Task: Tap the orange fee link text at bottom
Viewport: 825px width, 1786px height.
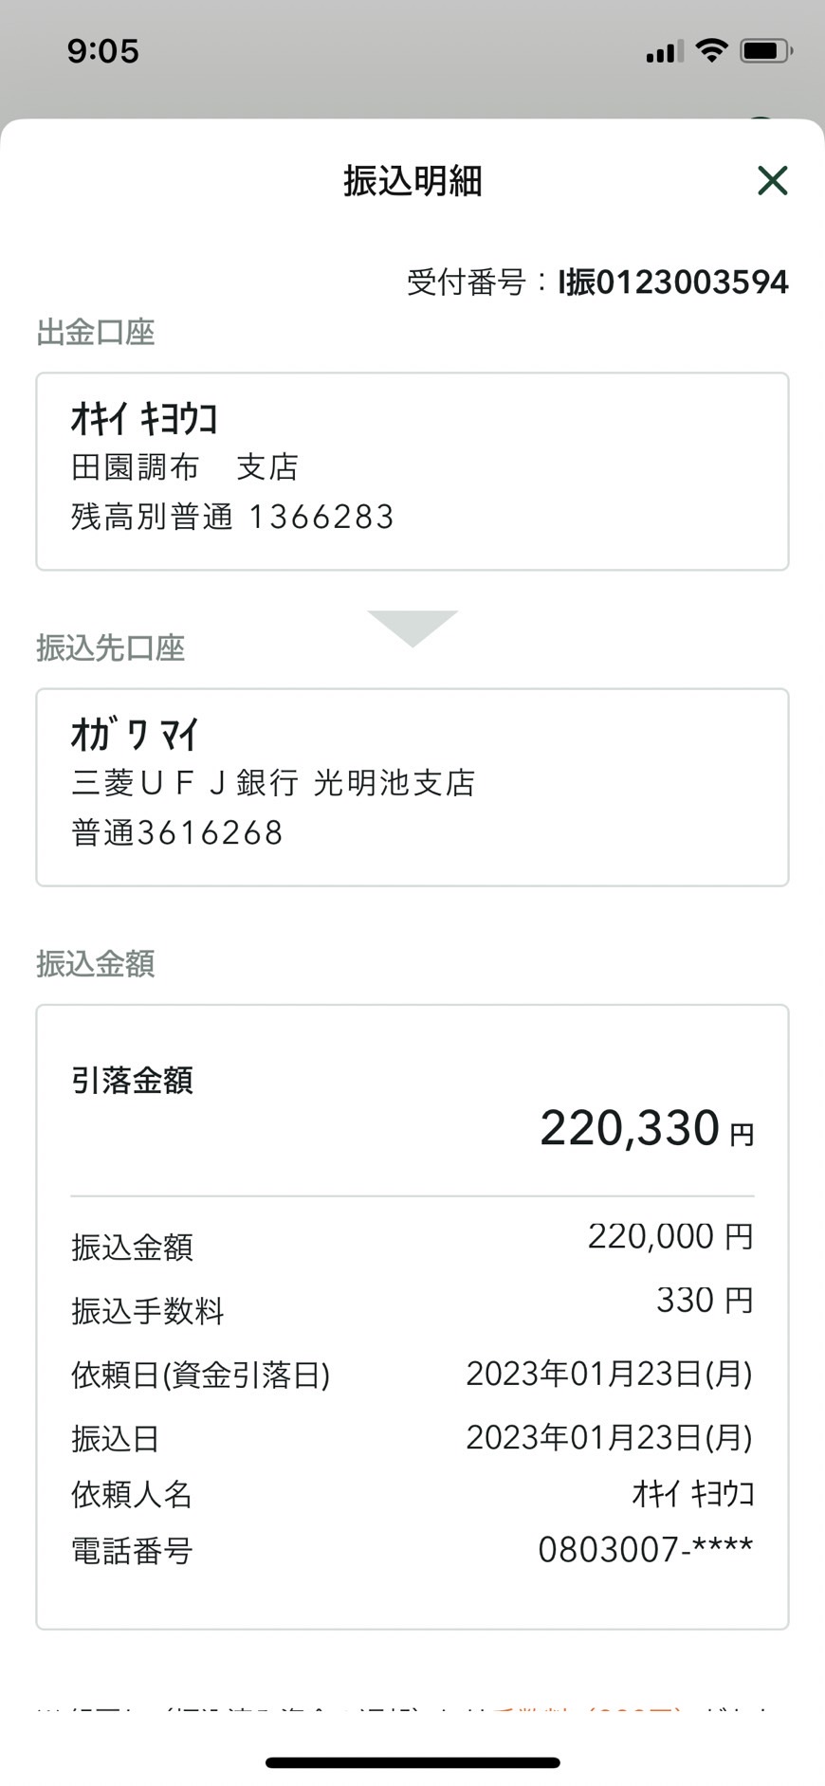Action: [586, 1710]
